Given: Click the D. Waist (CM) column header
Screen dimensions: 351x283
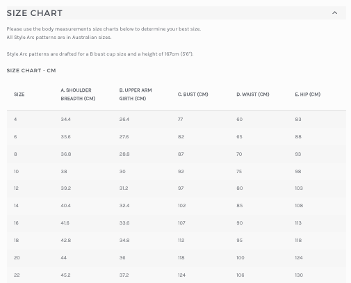Looking at the screenshot, I should click(253, 95).
